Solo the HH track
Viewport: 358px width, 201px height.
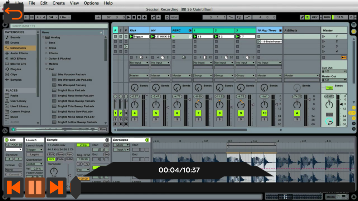(x=156, y=119)
